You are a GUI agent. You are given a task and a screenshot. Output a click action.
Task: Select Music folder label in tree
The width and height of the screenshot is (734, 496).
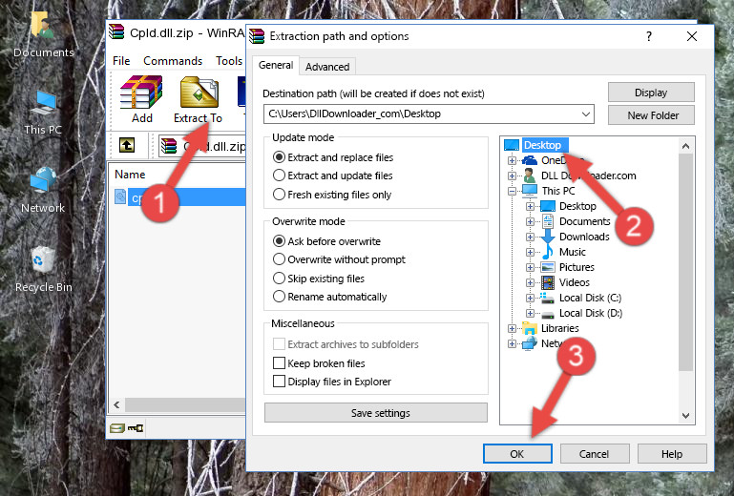[573, 252]
